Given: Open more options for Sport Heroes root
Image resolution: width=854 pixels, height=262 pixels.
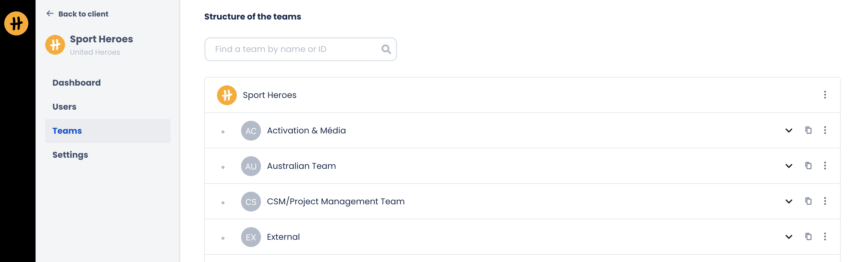Looking at the screenshot, I should click(825, 95).
